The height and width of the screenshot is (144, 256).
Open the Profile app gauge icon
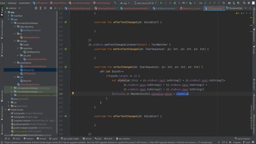tap(184, 3)
